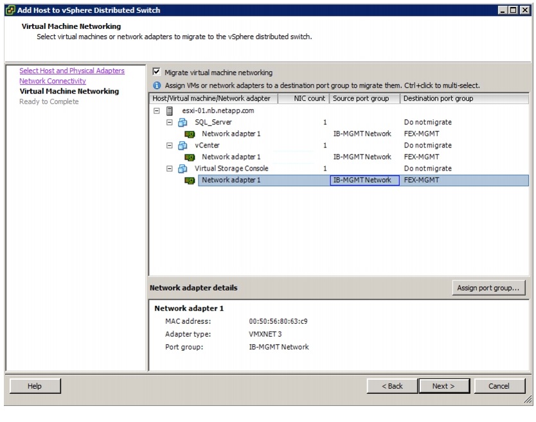Click the Virtual Storage Console adapter card icon
This screenshot has height=422, width=536.
tap(190, 180)
